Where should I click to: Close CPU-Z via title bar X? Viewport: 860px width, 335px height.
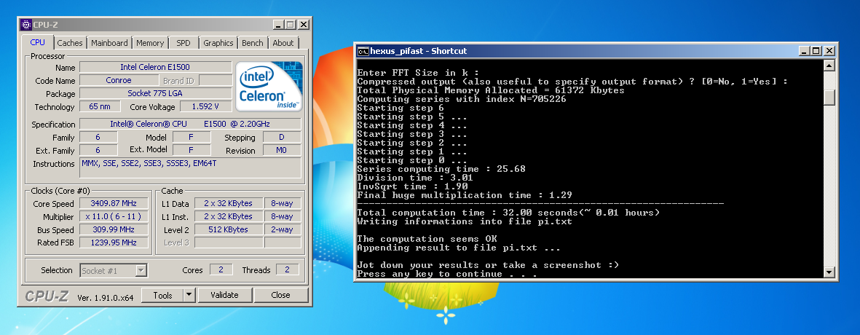tap(304, 25)
